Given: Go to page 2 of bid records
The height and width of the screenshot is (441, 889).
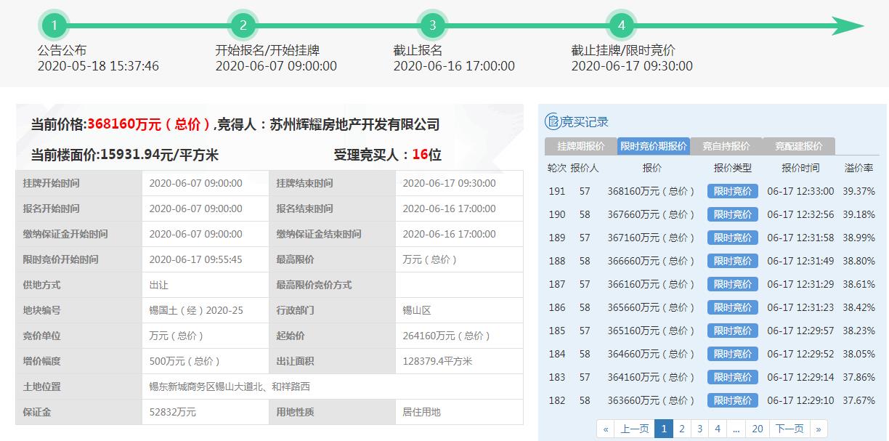Looking at the screenshot, I should pyautogui.click(x=681, y=429).
